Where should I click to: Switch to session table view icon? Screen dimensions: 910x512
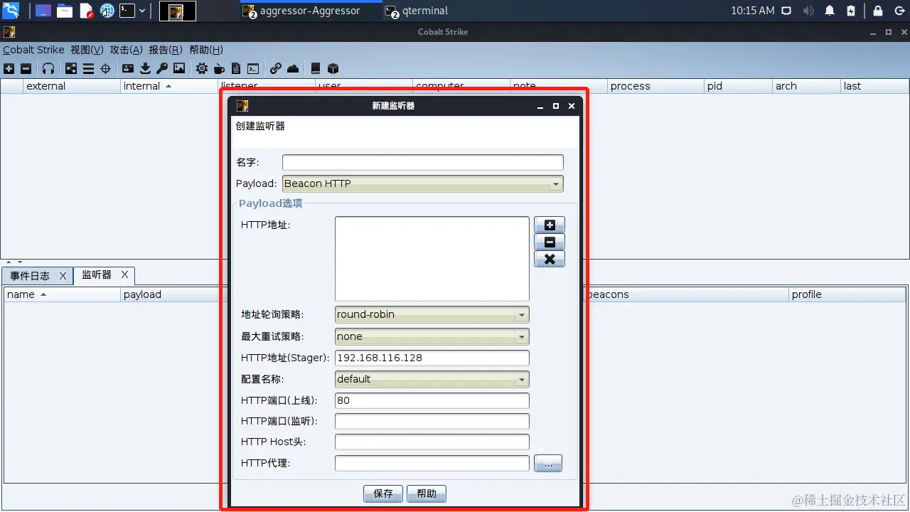point(88,68)
